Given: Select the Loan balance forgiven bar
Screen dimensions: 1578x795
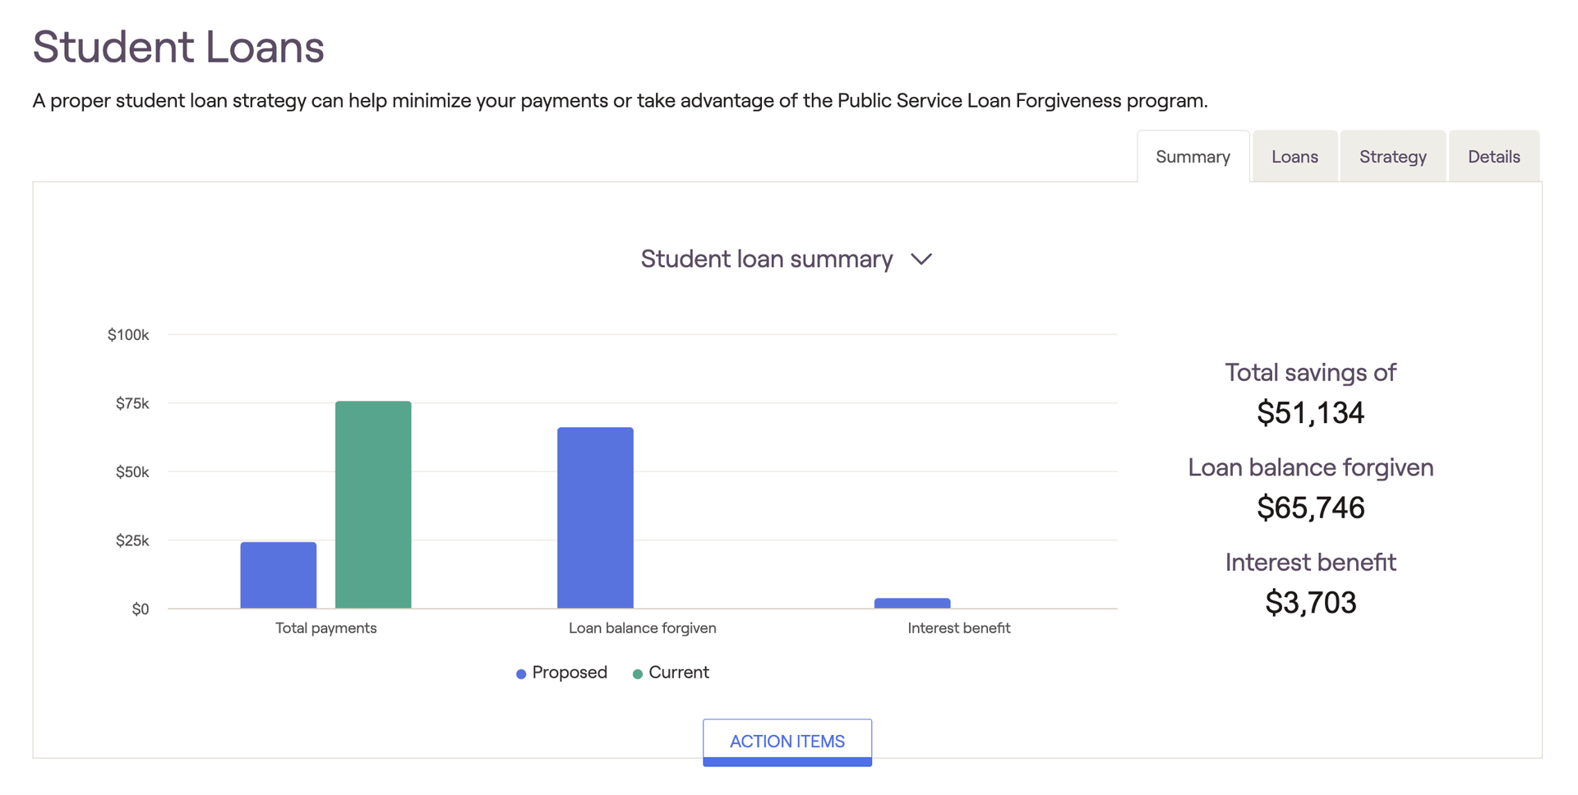Looking at the screenshot, I should click(x=595, y=517).
